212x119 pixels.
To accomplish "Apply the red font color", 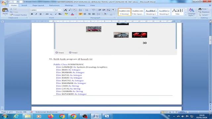I will [x=72, y=14].
